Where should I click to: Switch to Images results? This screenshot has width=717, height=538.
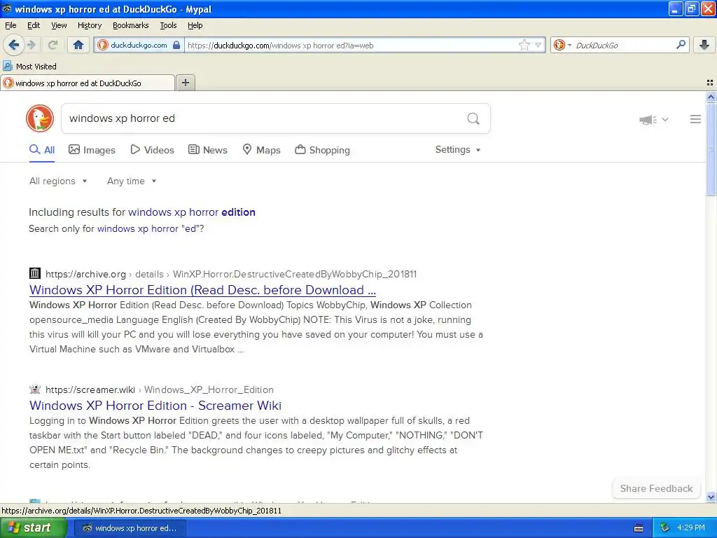point(92,150)
